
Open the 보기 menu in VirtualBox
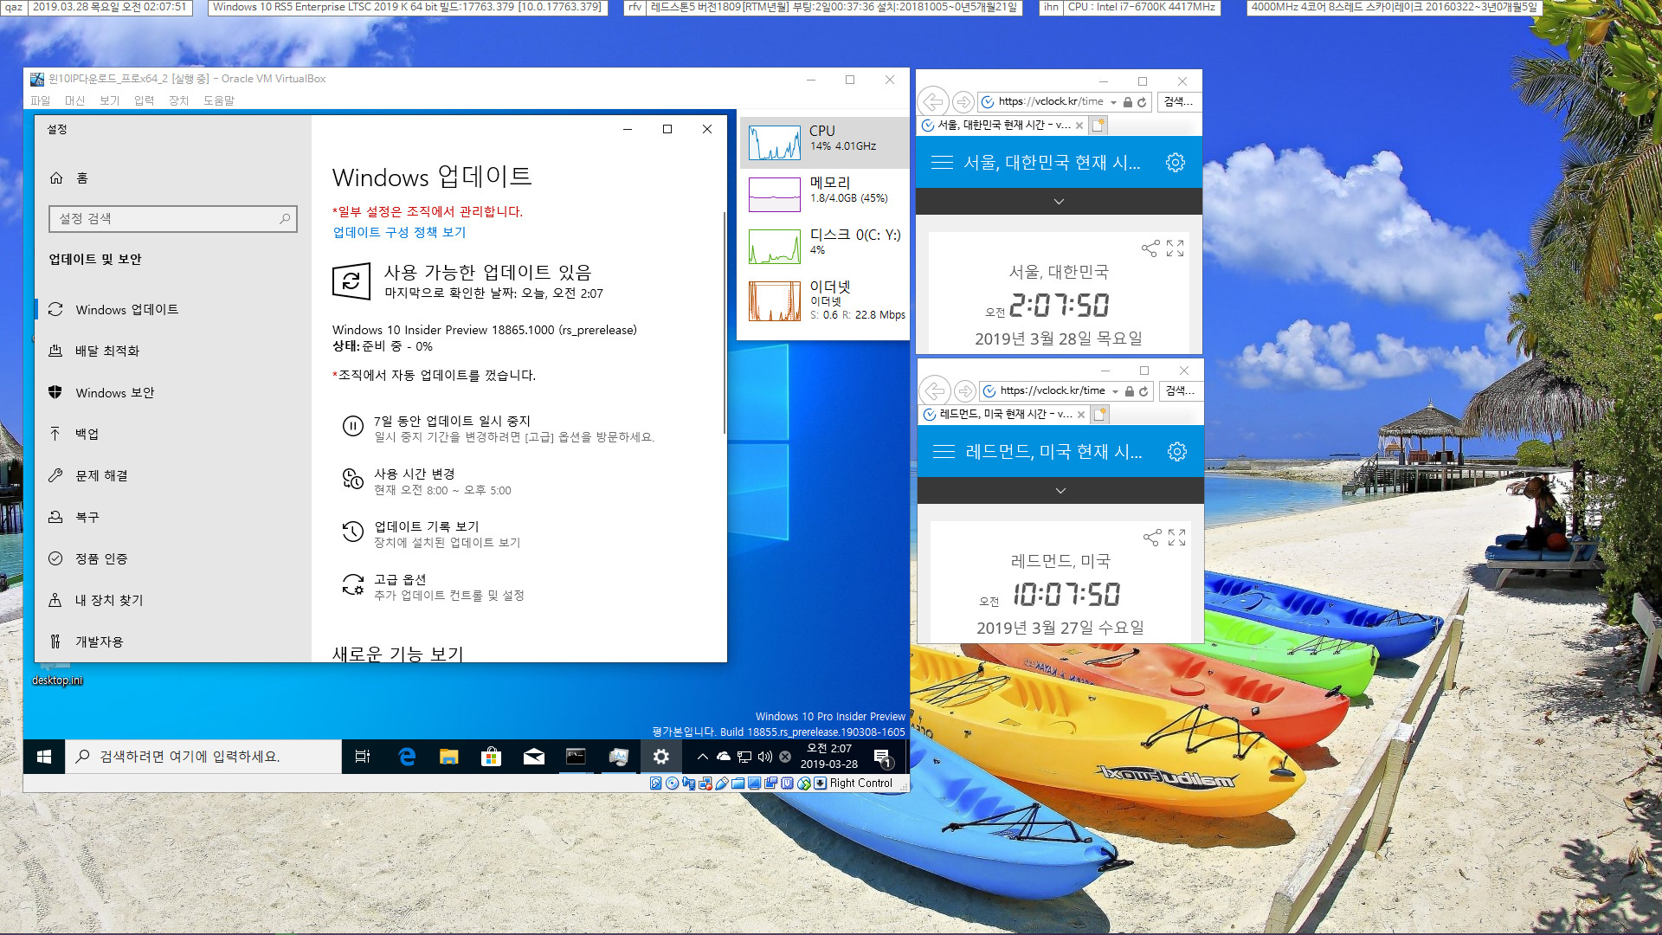[110, 100]
